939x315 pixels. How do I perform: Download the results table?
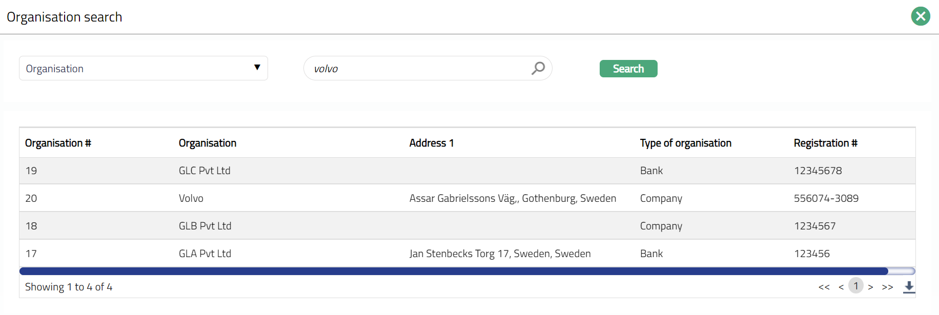[909, 287]
